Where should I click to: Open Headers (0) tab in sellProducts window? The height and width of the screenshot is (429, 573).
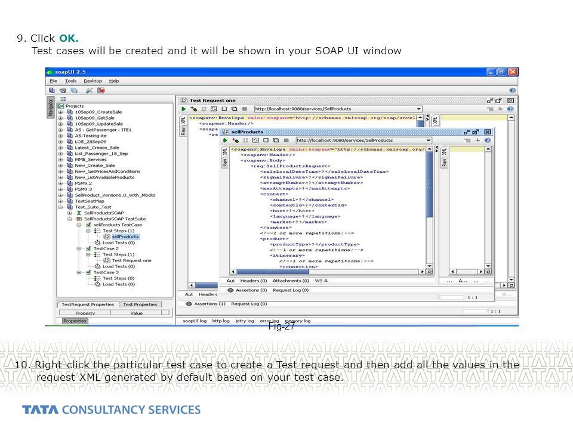[254, 281]
